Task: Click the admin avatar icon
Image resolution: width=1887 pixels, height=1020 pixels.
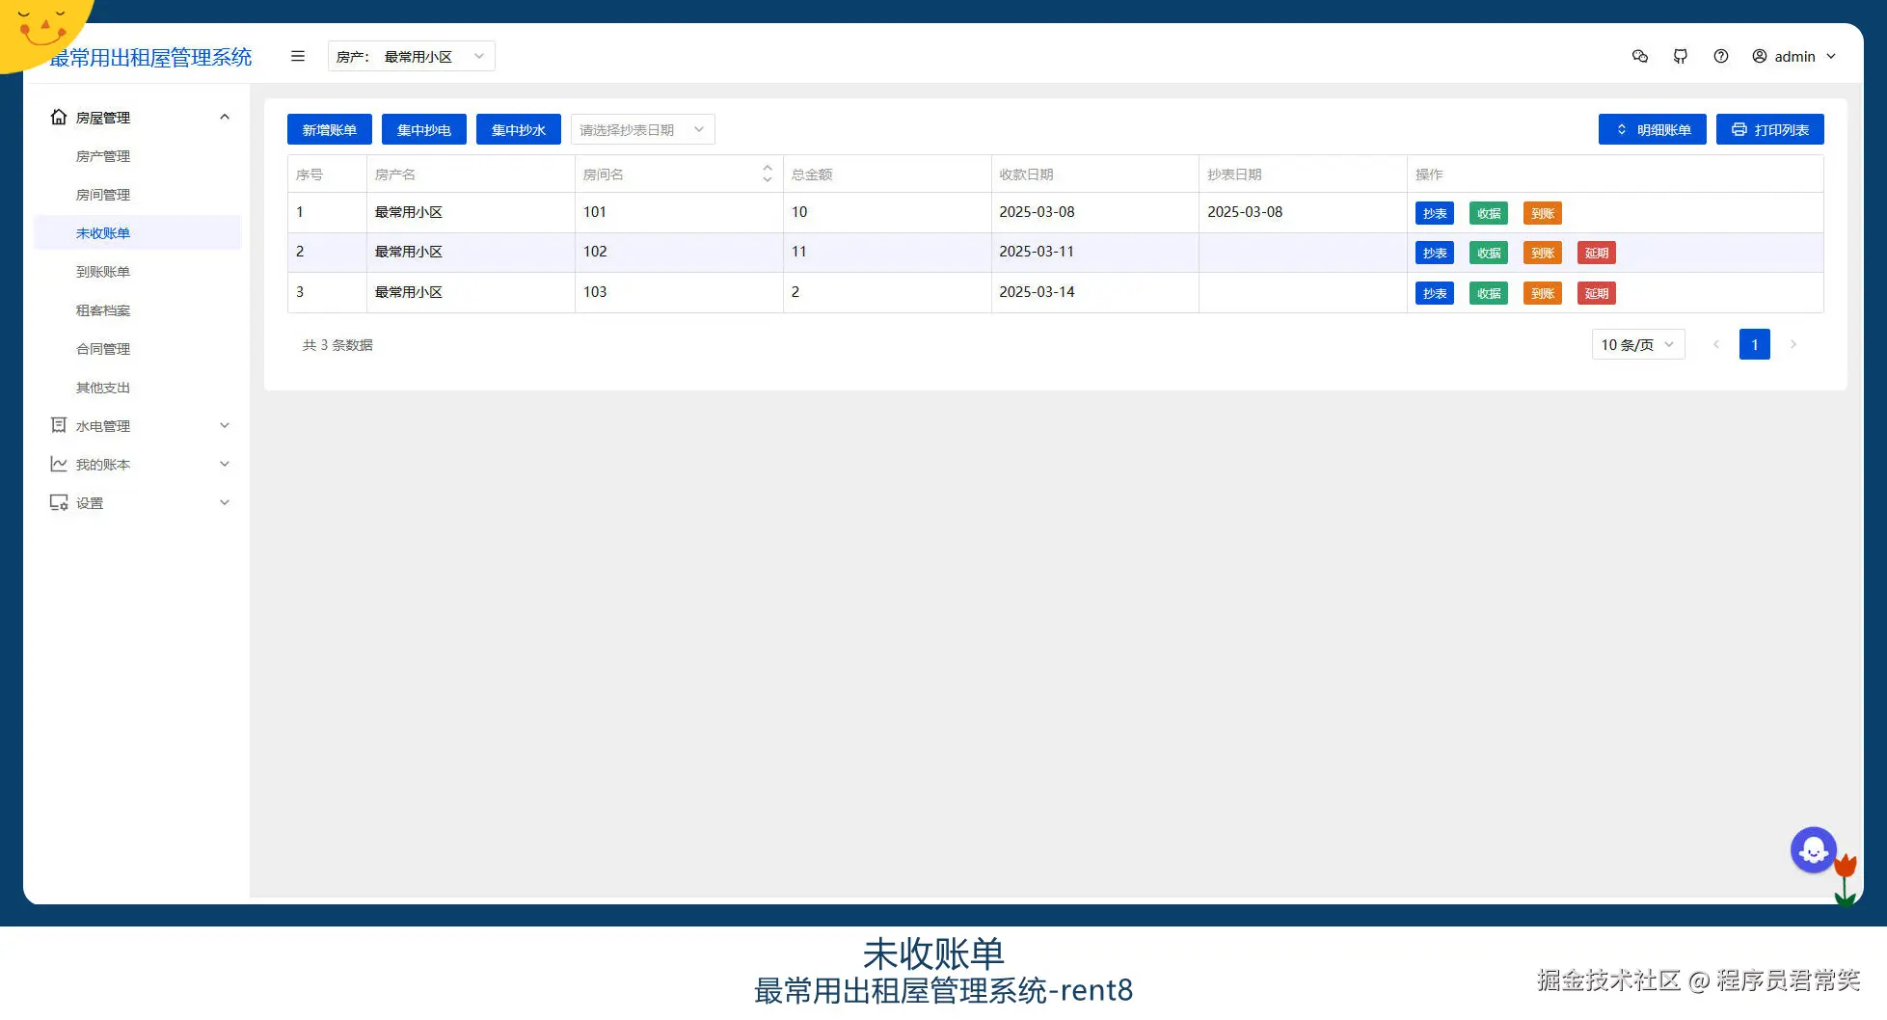Action: pyautogui.click(x=1759, y=56)
